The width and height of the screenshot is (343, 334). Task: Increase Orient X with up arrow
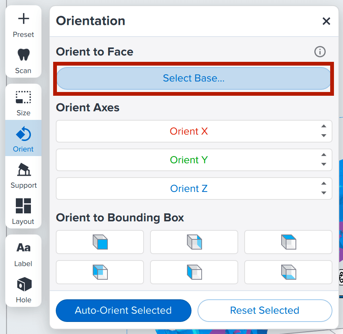(323, 127)
